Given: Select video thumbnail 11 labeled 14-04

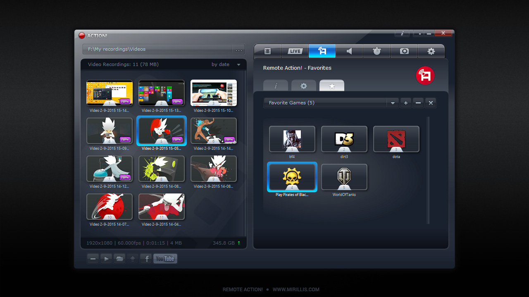Looking at the screenshot, I should [x=162, y=207].
